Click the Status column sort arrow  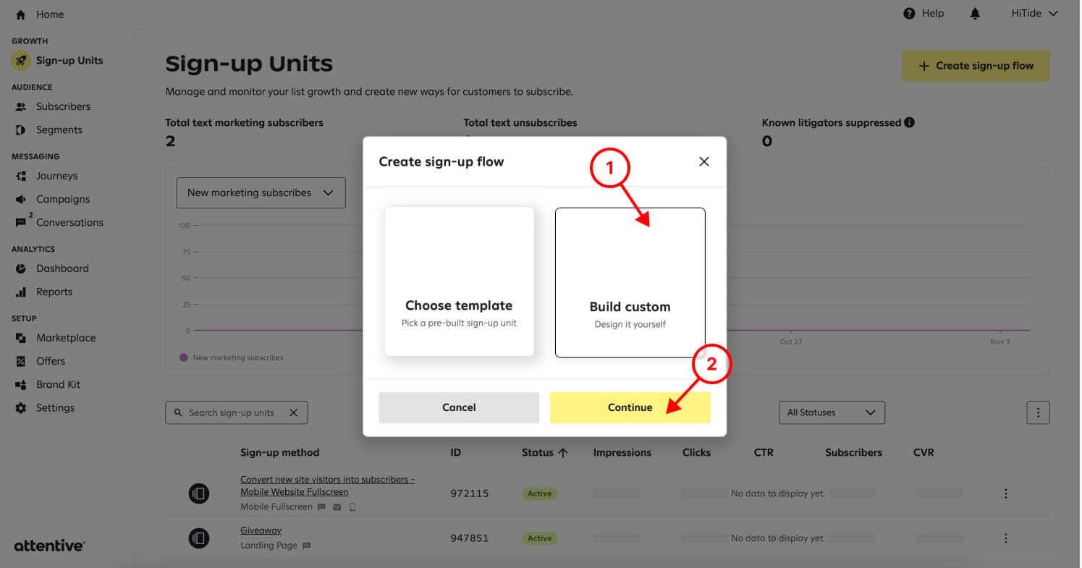point(563,452)
